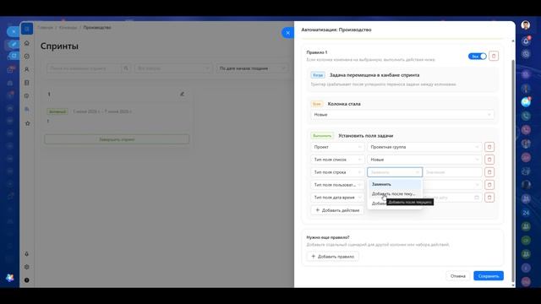The image size is (541, 304).
Task: Click the Когда trigger tag label
Action: (318, 75)
